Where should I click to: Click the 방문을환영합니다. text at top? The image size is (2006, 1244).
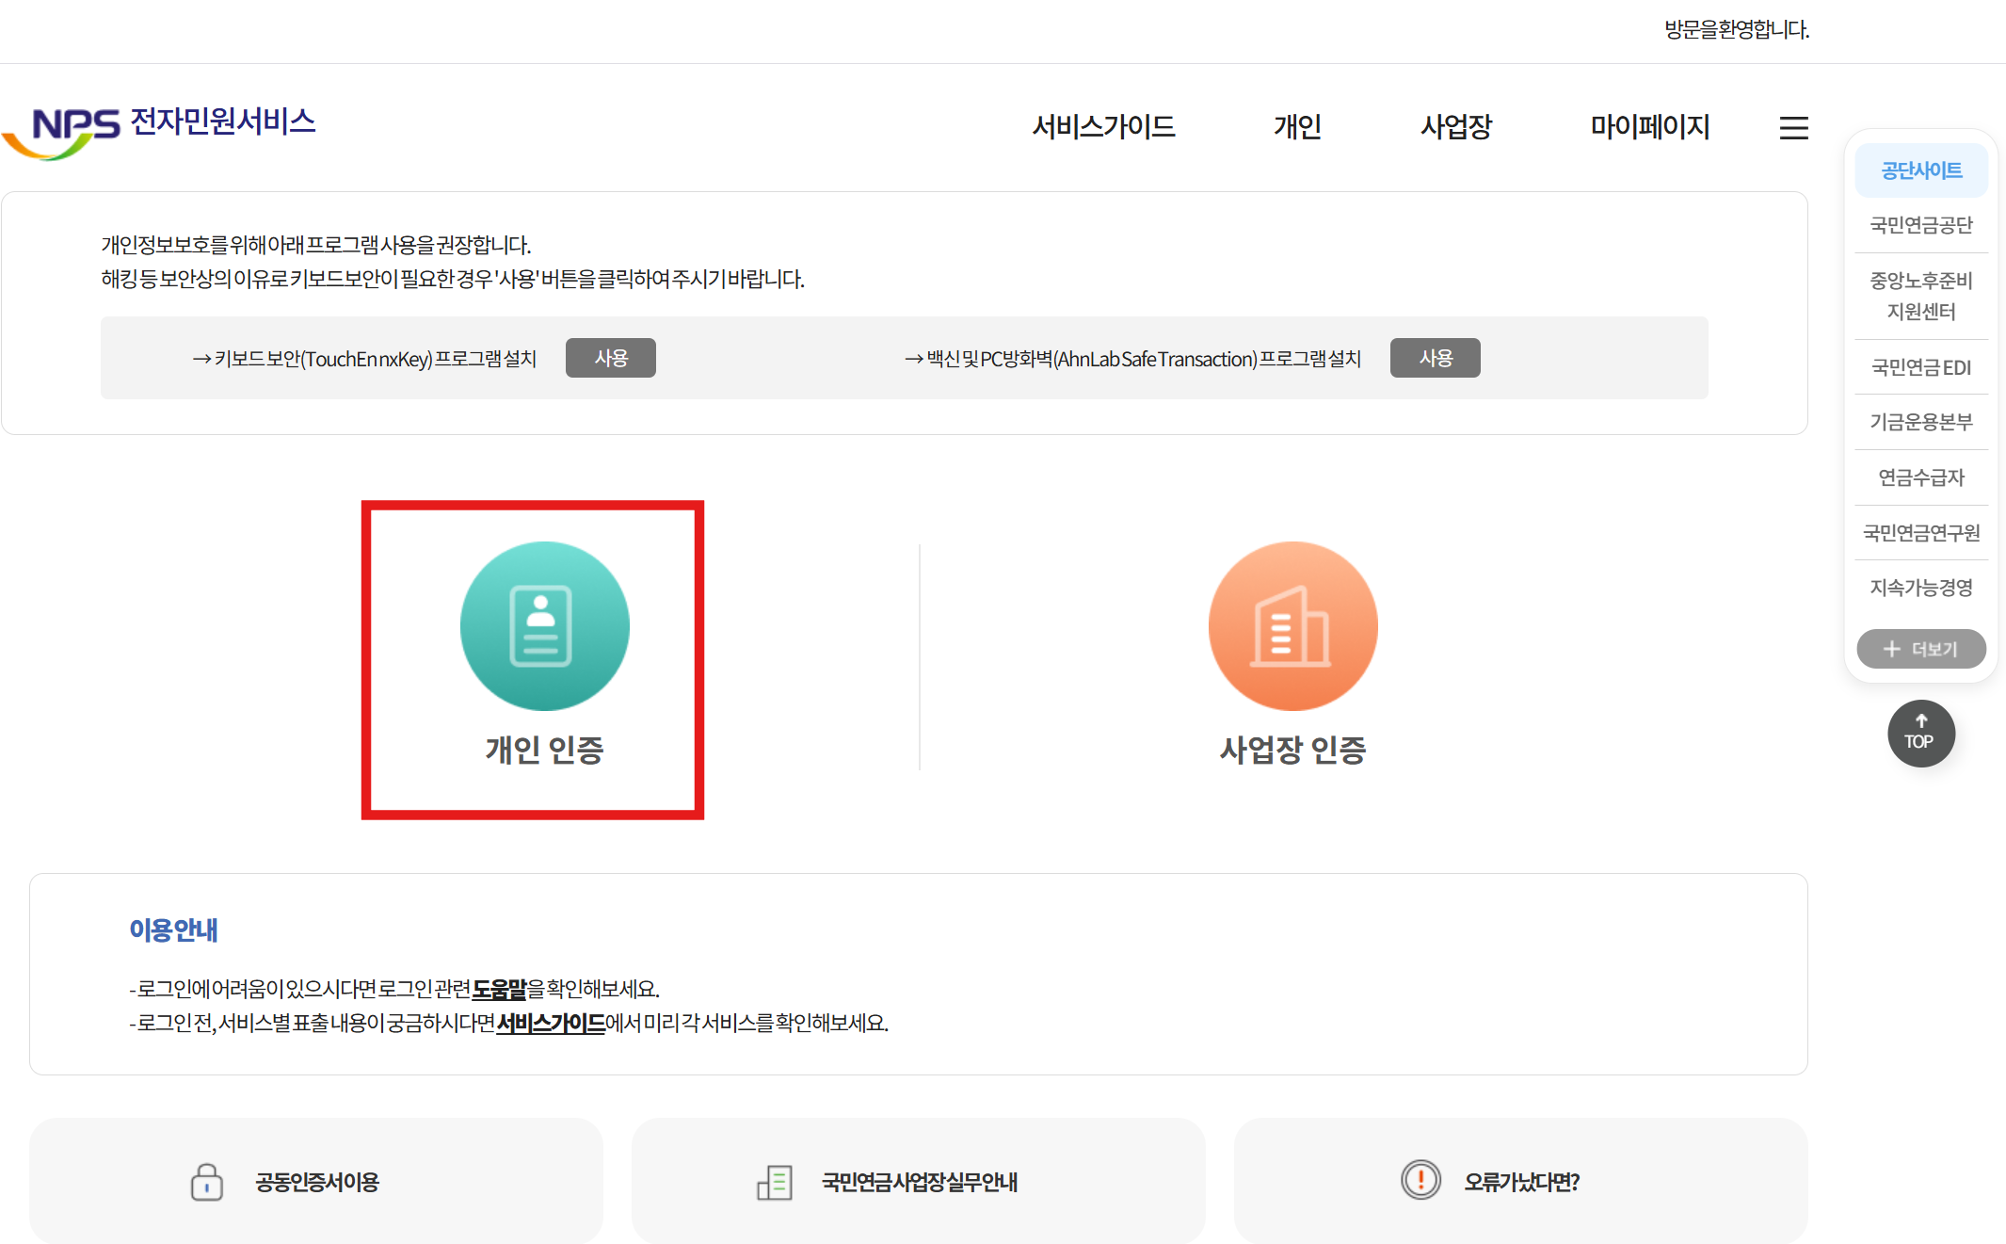pos(1737,29)
